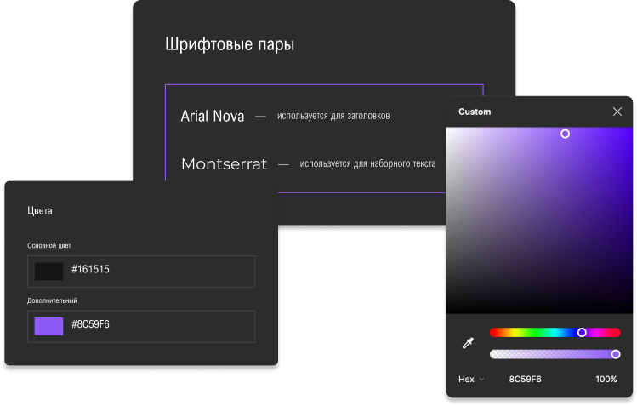The width and height of the screenshot is (637, 406).
Task: Edit the 100% opacity value
Action: [x=606, y=379]
